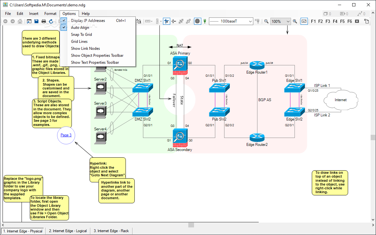Select the link node tool icon

pos(174,21)
